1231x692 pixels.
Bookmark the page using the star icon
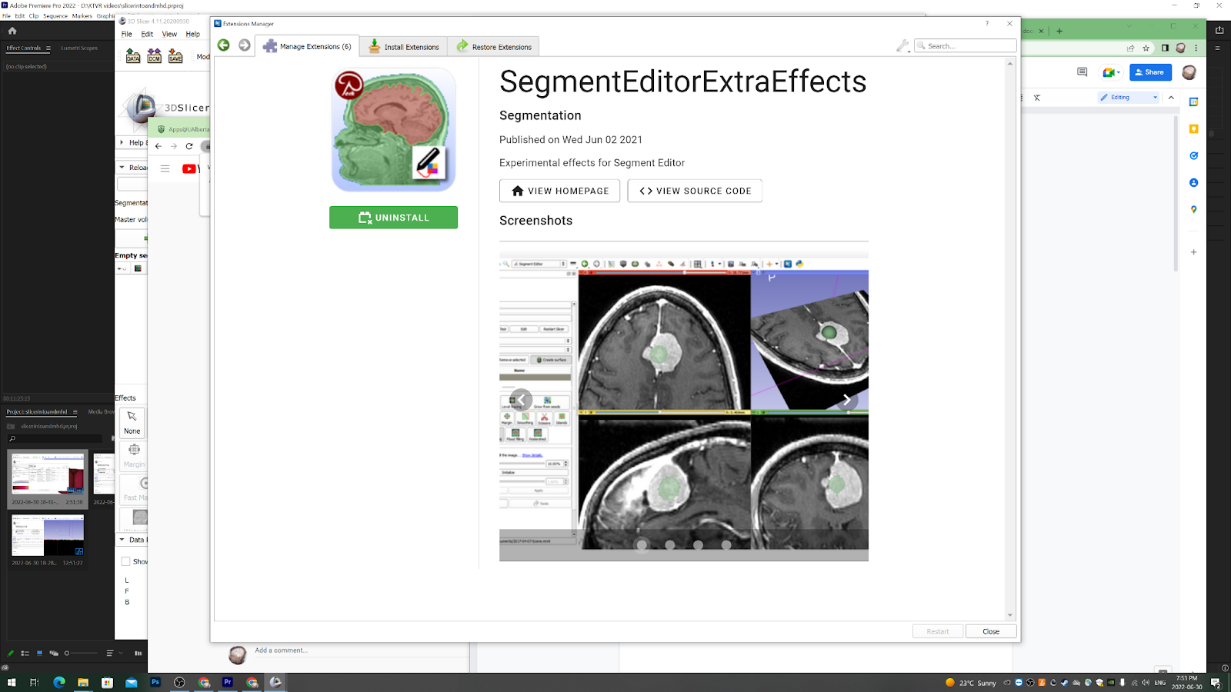click(x=1146, y=48)
